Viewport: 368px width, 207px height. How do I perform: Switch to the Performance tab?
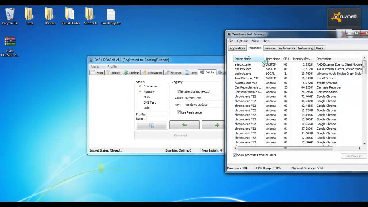point(287,48)
